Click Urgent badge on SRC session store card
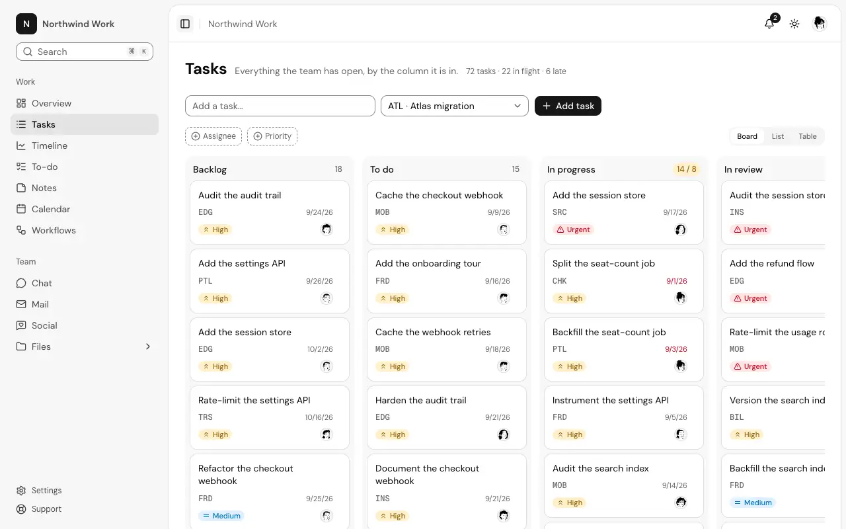 (x=573, y=229)
